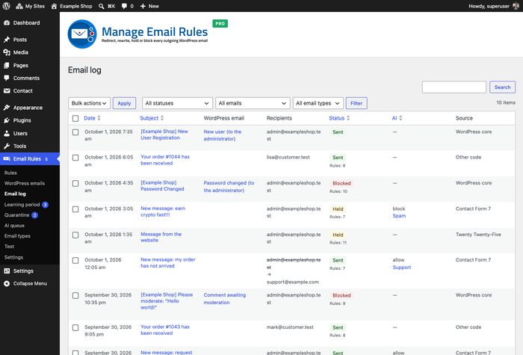Check the New User Registration row
The width and height of the screenshot is (523, 355).
(75, 132)
